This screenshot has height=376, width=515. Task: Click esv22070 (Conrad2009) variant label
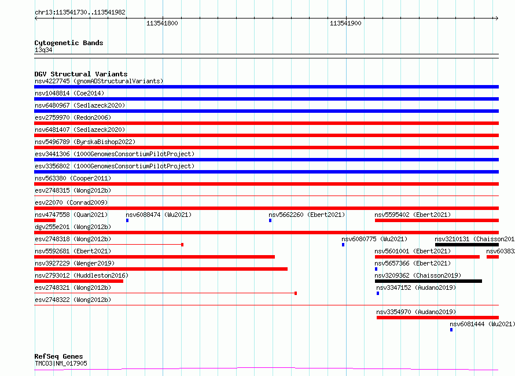(71, 202)
